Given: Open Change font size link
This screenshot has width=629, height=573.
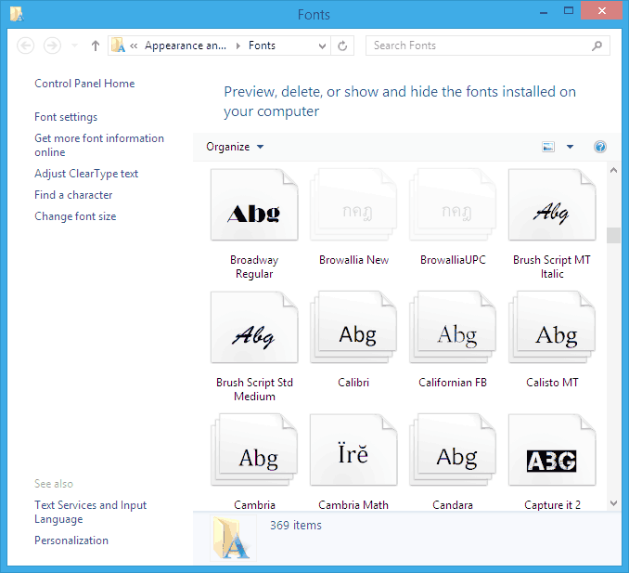Looking at the screenshot, I should click(x=75, y=216).
